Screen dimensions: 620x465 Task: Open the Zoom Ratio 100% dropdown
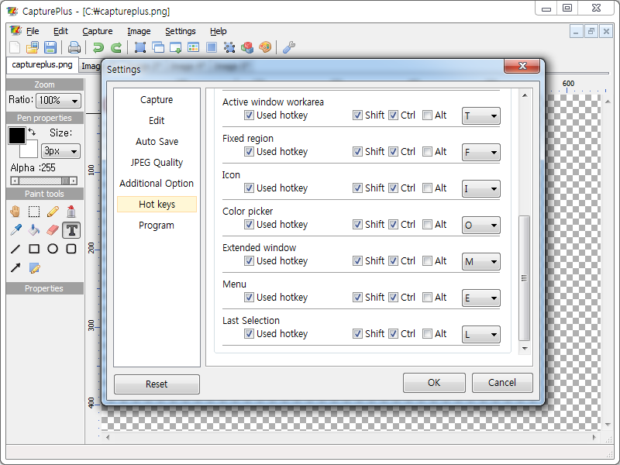[x=58, y=101]
